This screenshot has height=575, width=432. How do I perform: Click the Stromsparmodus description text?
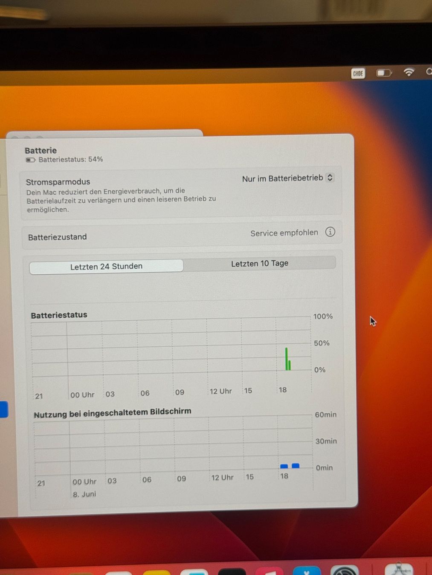pyautogui.click(x=121, y=200)
